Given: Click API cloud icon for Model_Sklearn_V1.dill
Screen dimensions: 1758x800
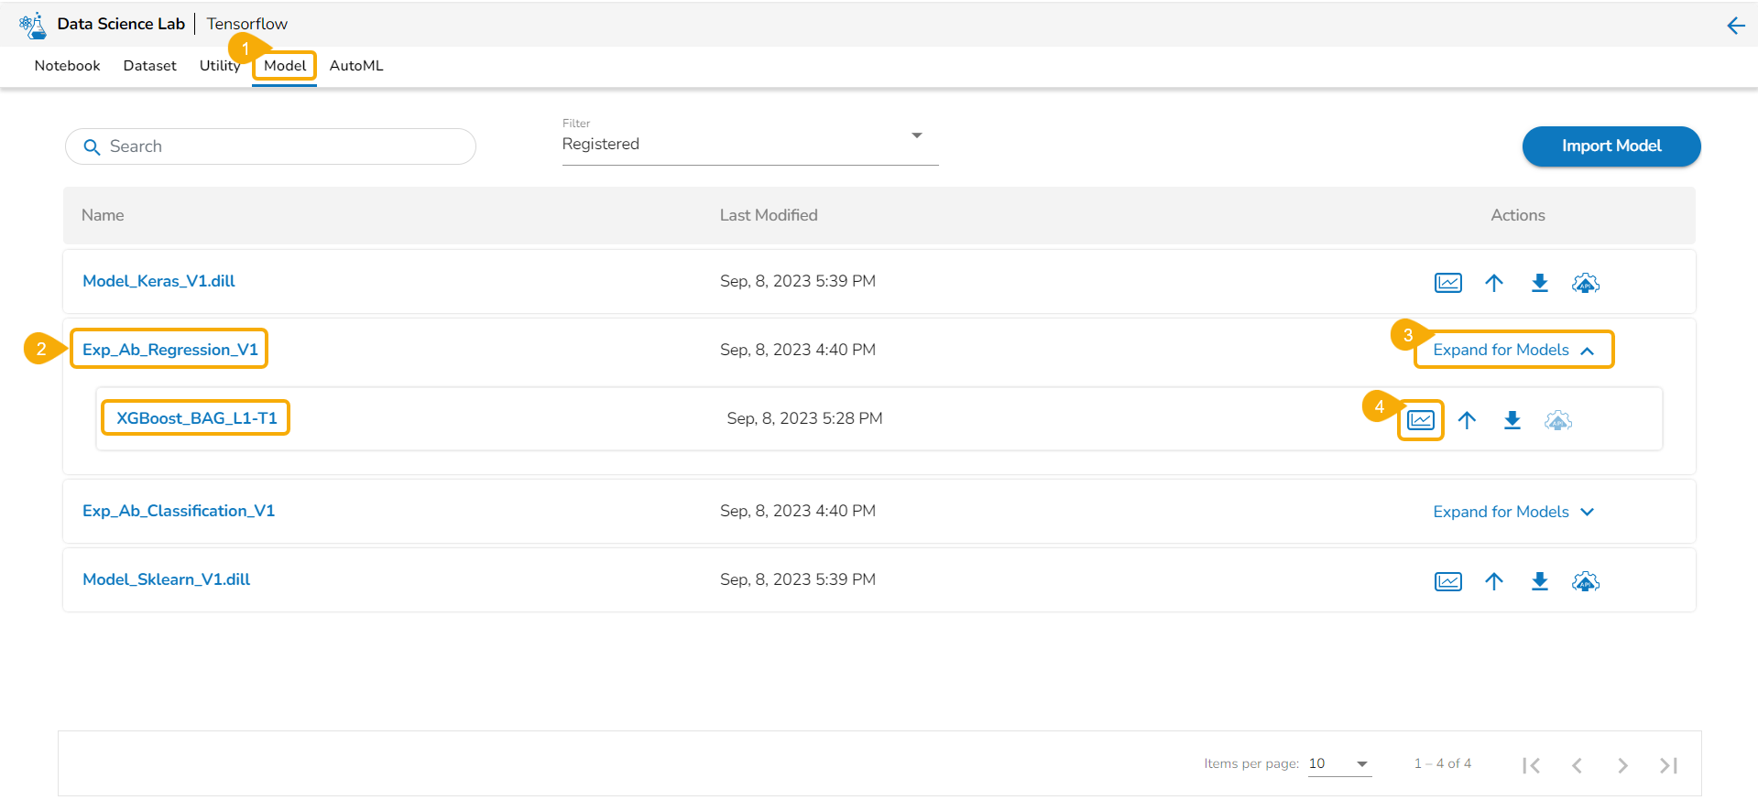Looking at the screenshot, I should pyautogui.click(x=1585, y=581).
